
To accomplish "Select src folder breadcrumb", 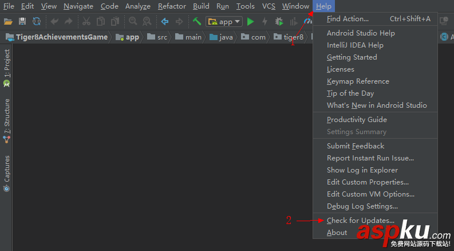I will [x=157, y=37].
